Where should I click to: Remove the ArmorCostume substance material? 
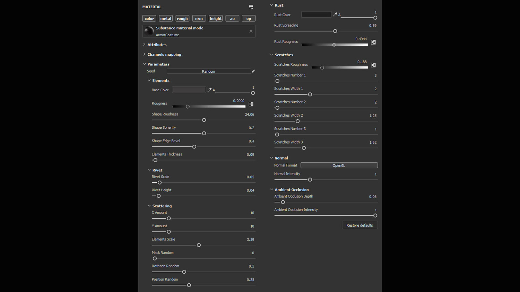point(251,31)
